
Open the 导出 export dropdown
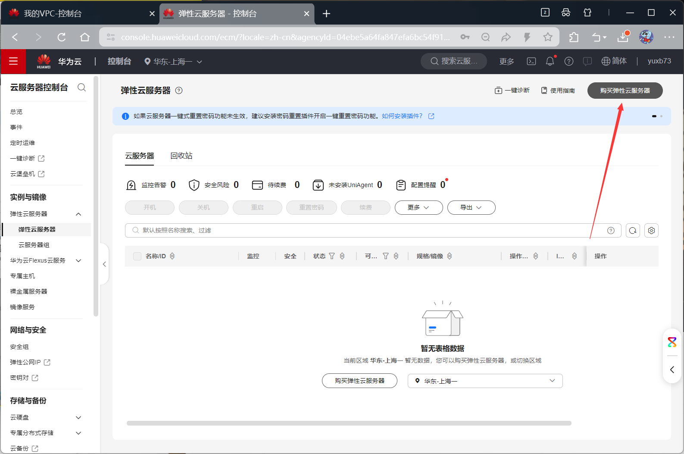point(471,207)
